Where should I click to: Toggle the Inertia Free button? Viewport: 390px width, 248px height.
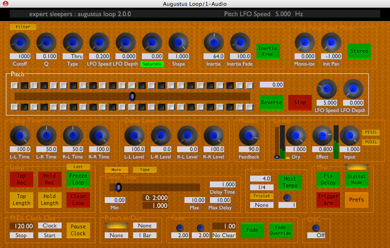[268, 51]
